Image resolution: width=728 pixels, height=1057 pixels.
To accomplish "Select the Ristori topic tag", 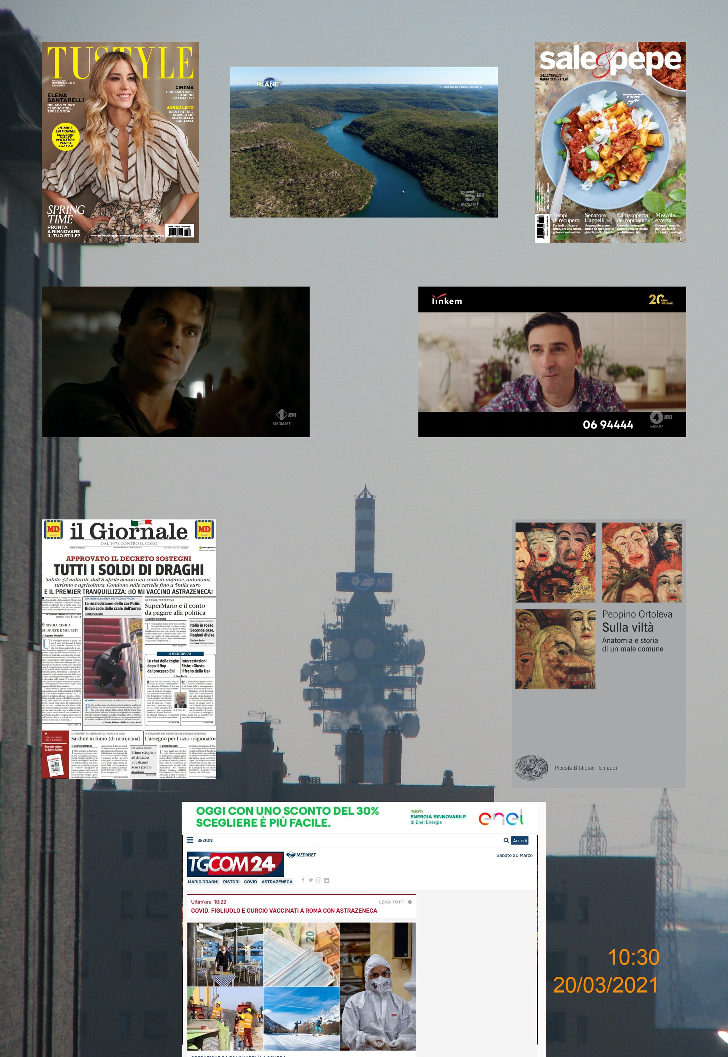I will point(231,881).
